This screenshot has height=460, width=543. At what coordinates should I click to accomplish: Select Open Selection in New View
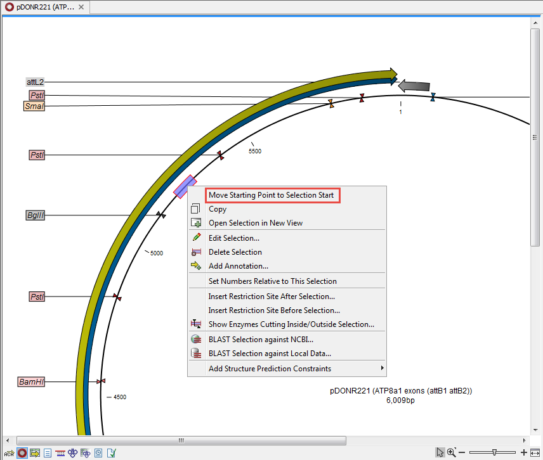pyautogui.click(x=256, y=223)
